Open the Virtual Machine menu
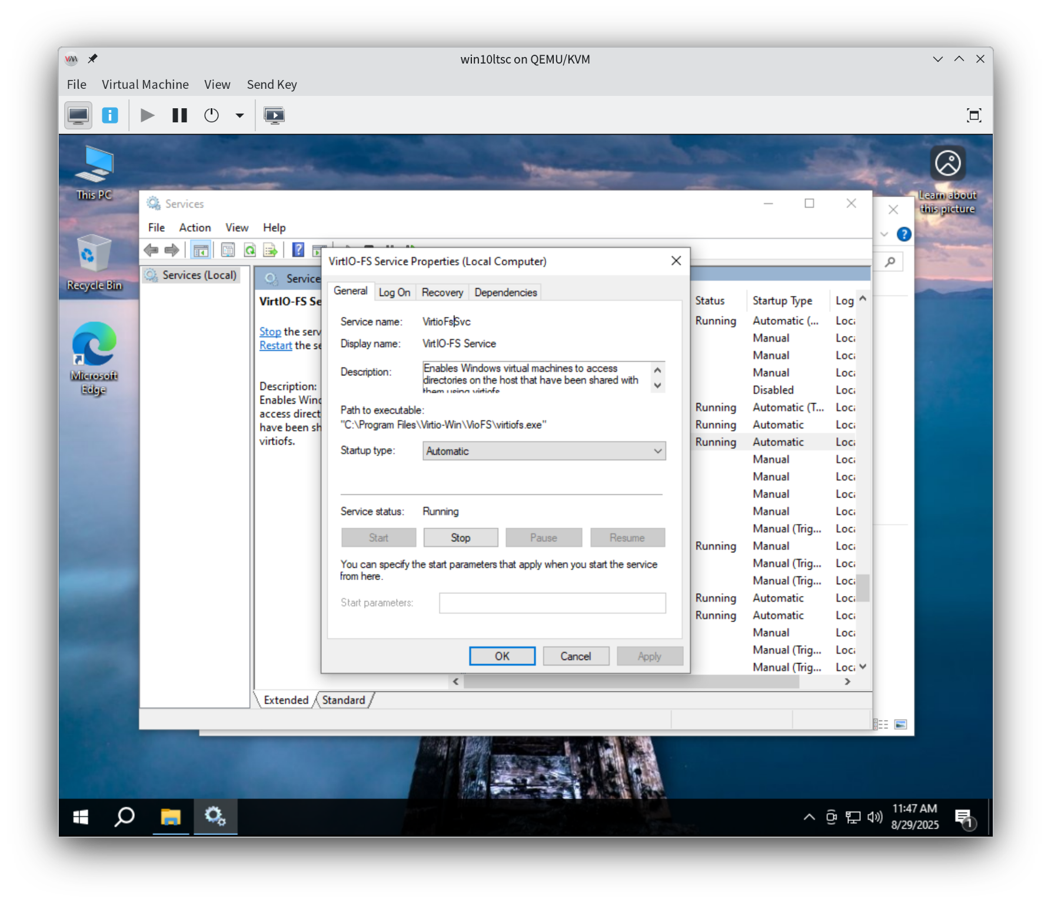 point(145,84)
